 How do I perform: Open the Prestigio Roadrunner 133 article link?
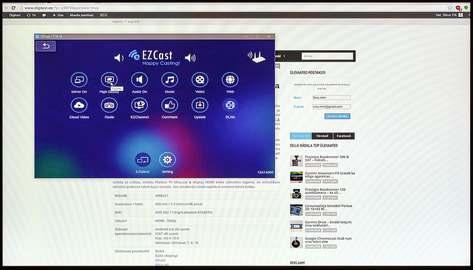(x=325, y=191)
